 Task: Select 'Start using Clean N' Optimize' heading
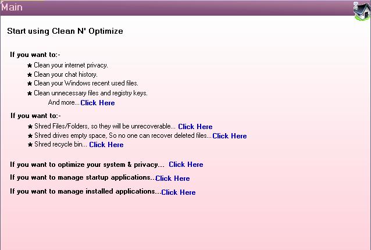[x=65, y=31]
